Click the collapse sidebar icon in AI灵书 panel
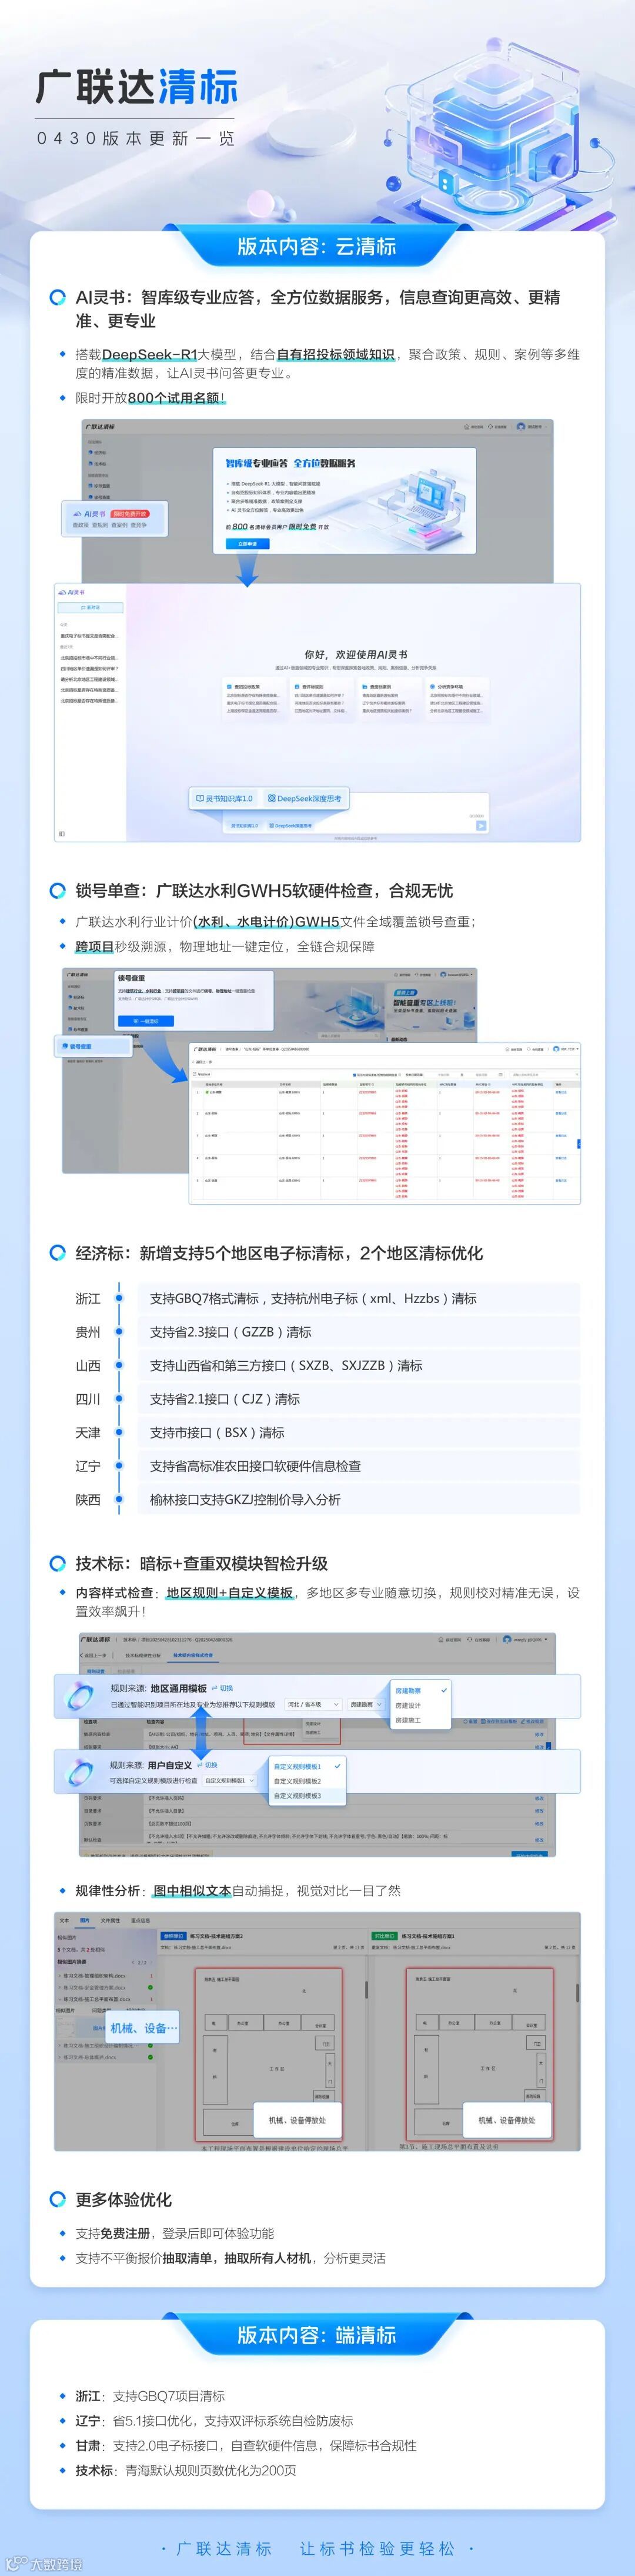The image size is (635, 2576). (62, 833)
